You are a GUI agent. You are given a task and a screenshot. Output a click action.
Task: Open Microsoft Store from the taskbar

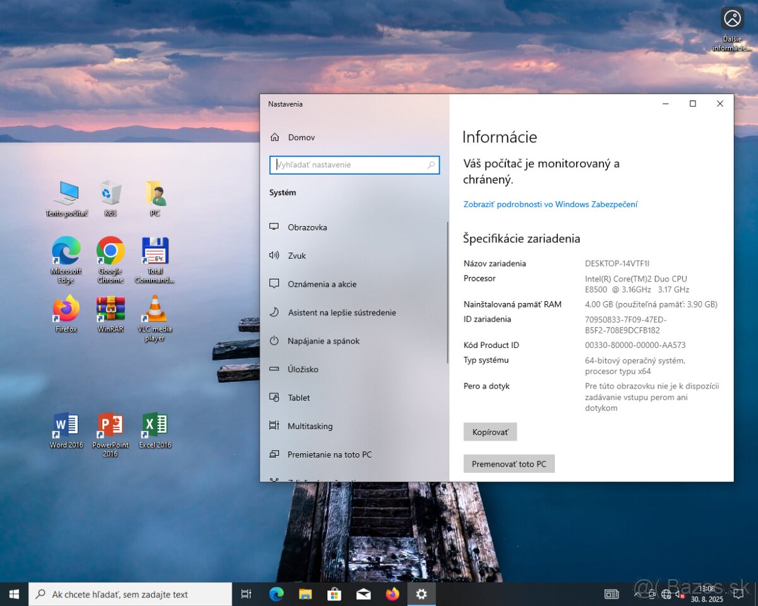click(334, 593)
